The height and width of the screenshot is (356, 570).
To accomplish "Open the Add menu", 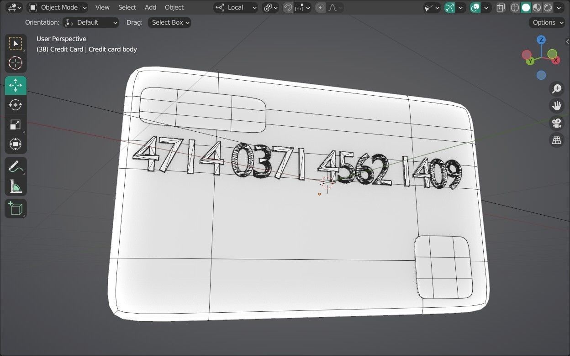I will (150, 7).
